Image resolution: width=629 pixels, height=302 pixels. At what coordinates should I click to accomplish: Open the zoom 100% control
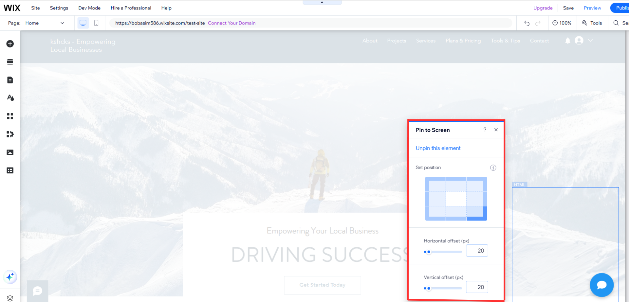(562, 23)
